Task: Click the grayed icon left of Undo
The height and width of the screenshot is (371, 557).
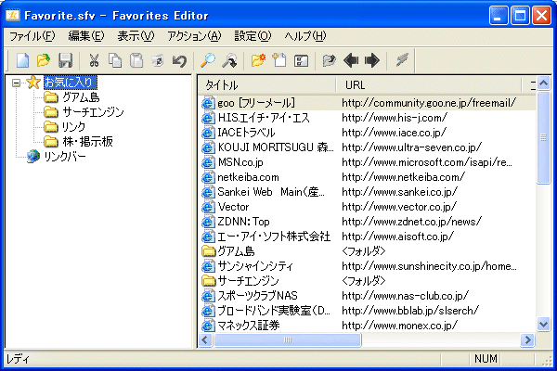Action: tap(158, 60)
